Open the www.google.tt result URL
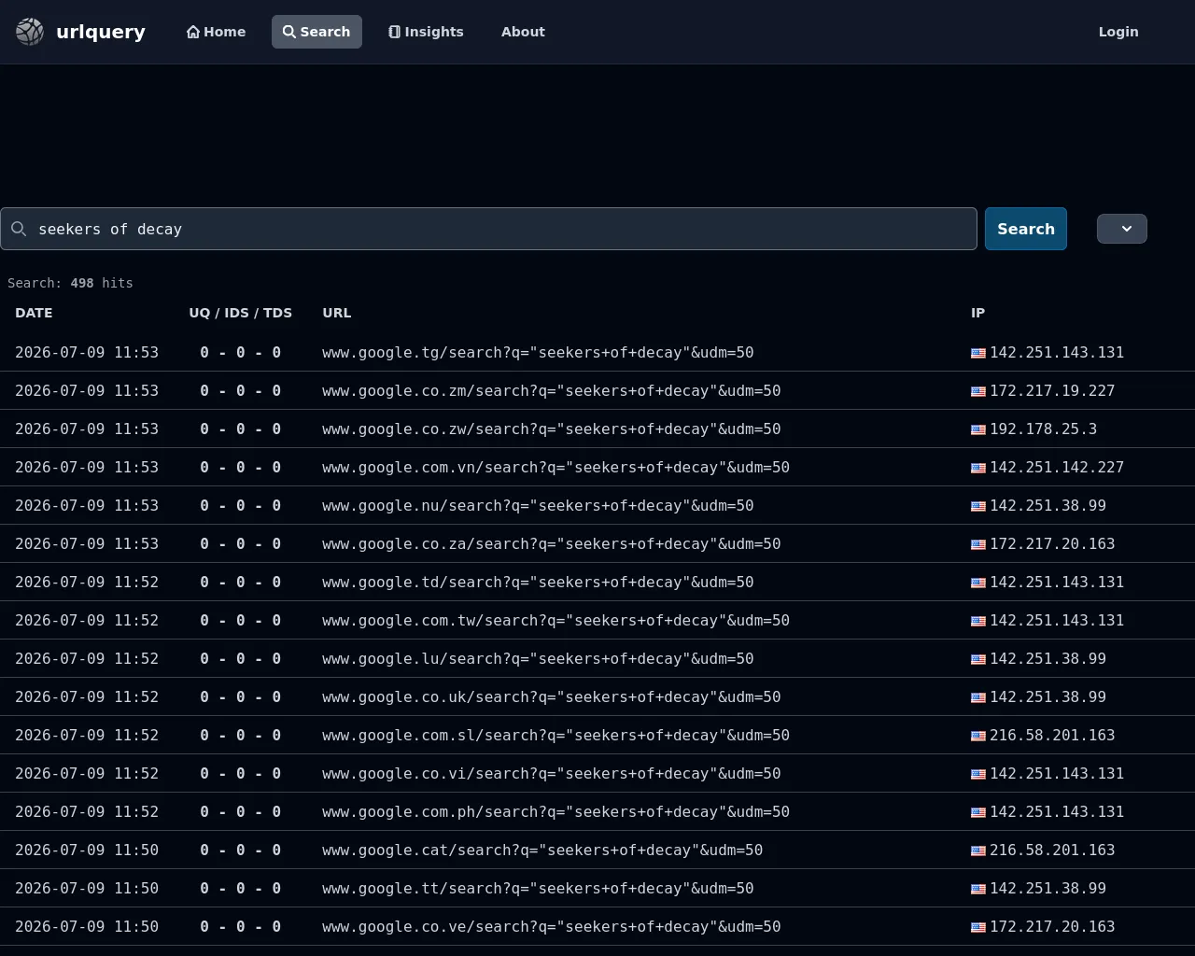Screen dimensions: 1195x956 [x=538, y=889]
